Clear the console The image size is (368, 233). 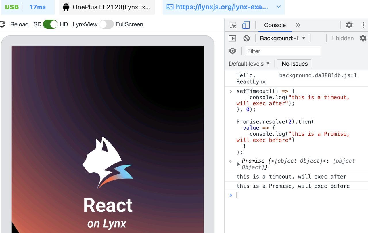[x=246, y=38]
